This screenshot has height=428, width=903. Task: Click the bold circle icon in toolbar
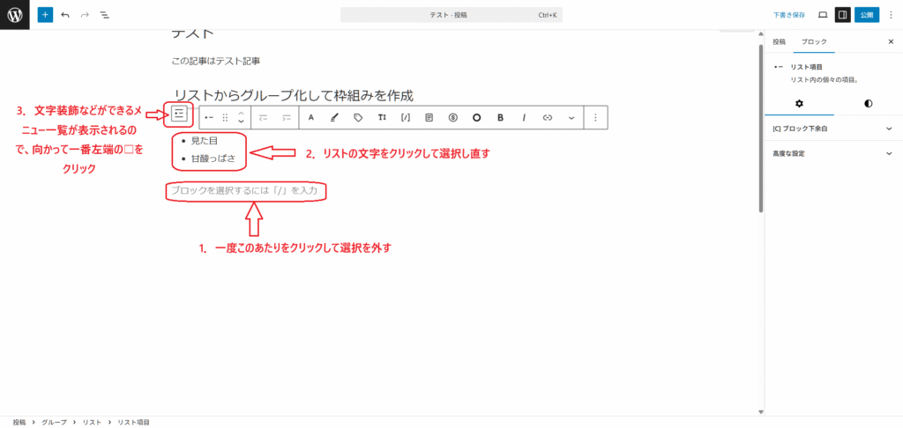[476, 117]
